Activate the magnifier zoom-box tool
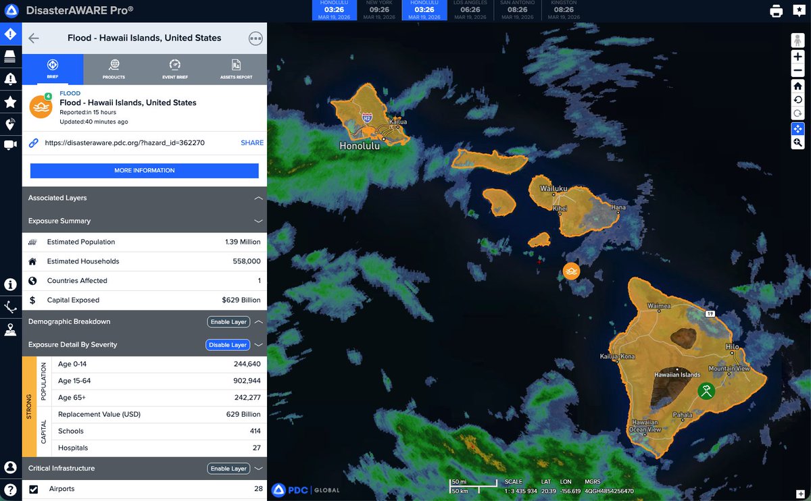The height and width of the screenshot is (501, 811). [797, 142]
